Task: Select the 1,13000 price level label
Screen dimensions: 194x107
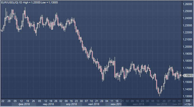Action: 188,96
